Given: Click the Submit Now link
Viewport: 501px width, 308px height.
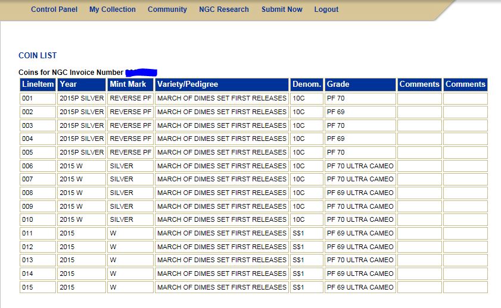Looking at the screenshot, I should (x=282, y=10).
